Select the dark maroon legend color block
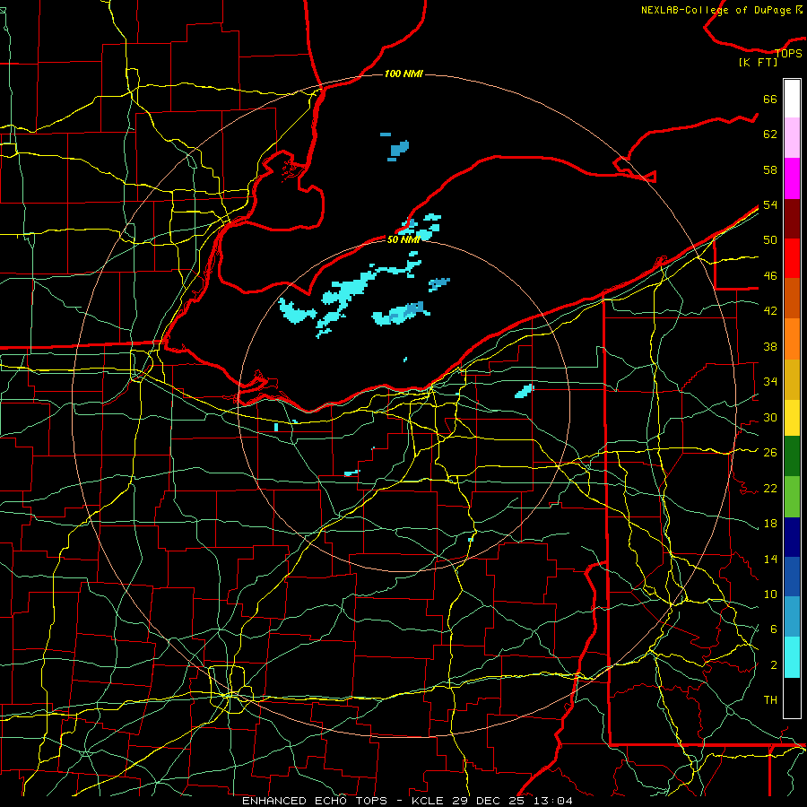The width and height of the screenshot is (807, 807). [x=792, y=218]
